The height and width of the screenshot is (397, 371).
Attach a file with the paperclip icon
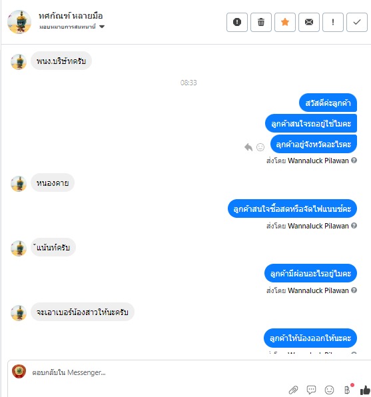(293, 390)
